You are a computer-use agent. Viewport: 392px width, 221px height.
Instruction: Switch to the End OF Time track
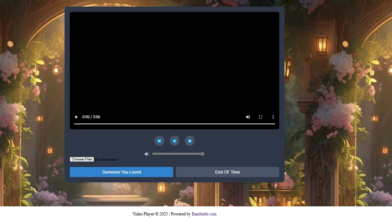(x=227, y=172)
